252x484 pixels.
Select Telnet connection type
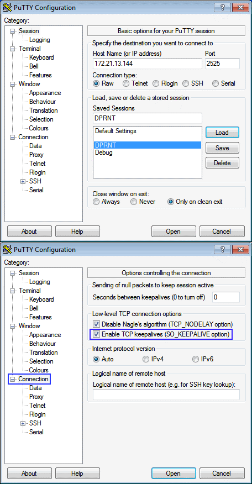click(x=125, y=83)
